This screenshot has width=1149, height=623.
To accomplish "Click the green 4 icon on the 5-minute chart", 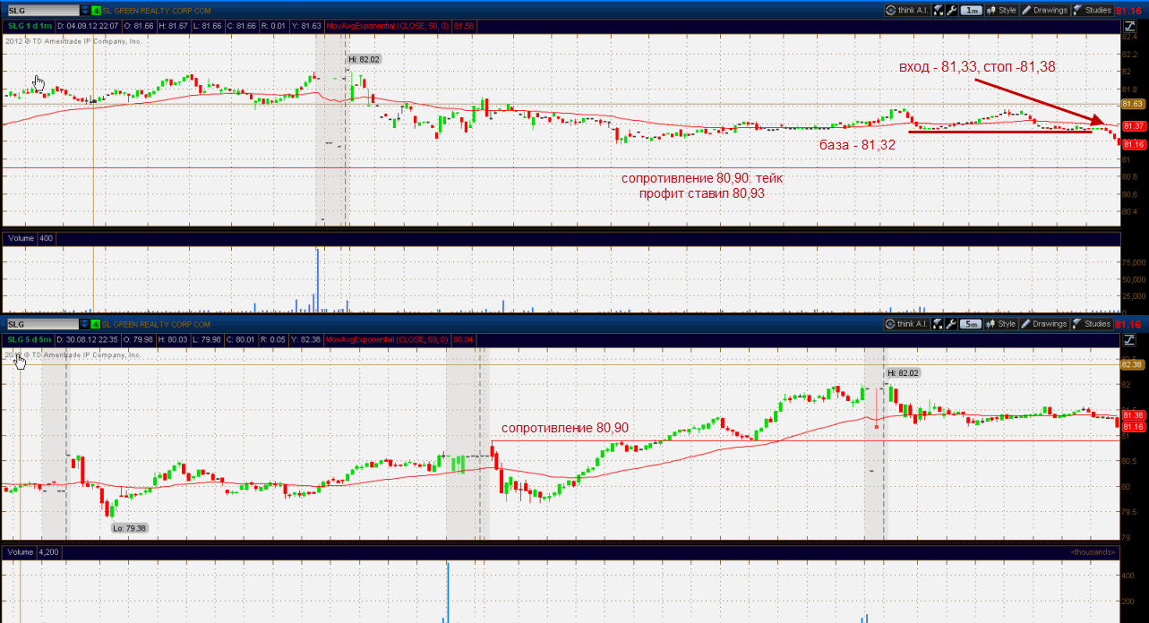I will coord(96,323).
